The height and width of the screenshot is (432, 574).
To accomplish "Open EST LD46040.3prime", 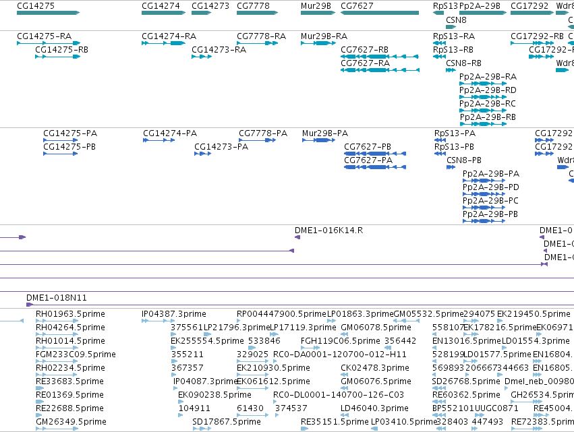I will 374,408.
